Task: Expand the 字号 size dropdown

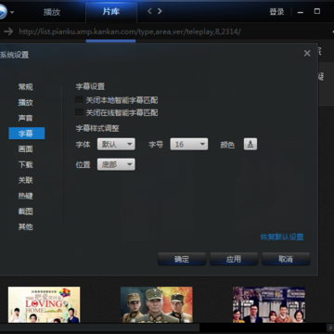Action: (189, 144)
